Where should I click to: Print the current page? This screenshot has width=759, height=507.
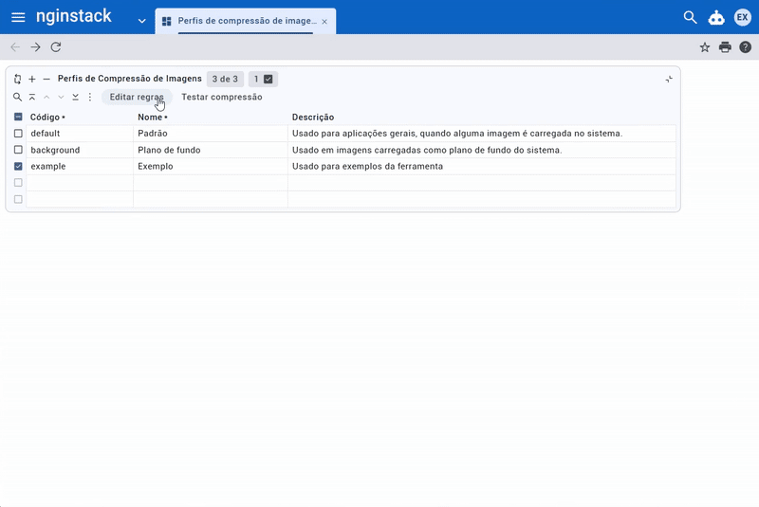coord(725,47)
